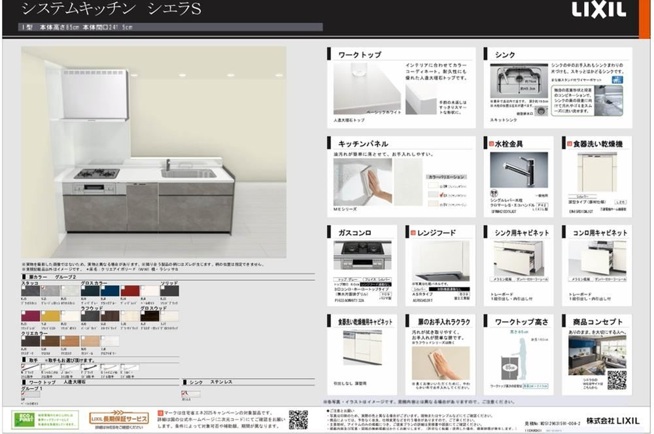This screenshot has height=434, width=654.
Task: Open the ワークトップ feature panel
Action: (x=402, y=88)
